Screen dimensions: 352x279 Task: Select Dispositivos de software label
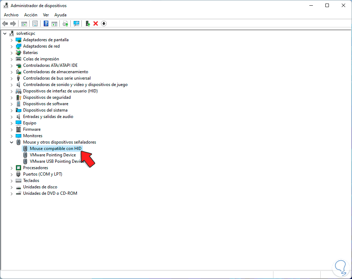(x=46, y=104)
